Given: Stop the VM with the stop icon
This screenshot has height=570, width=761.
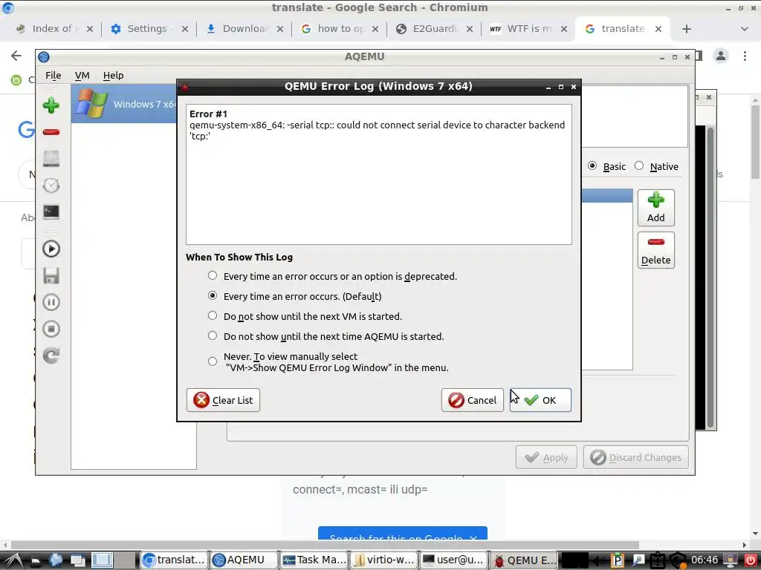Looking at the screenshot, I should coord(51,329).
